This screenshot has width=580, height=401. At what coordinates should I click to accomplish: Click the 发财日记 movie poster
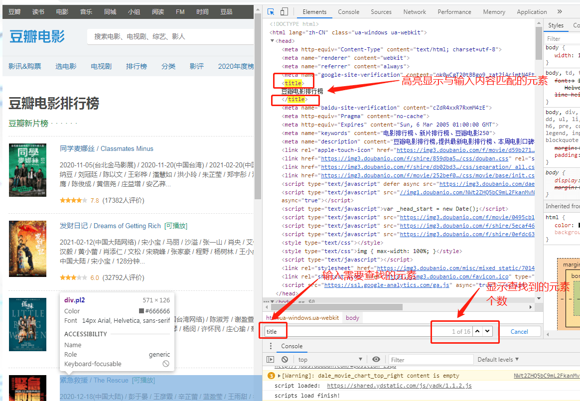(27, 249)
